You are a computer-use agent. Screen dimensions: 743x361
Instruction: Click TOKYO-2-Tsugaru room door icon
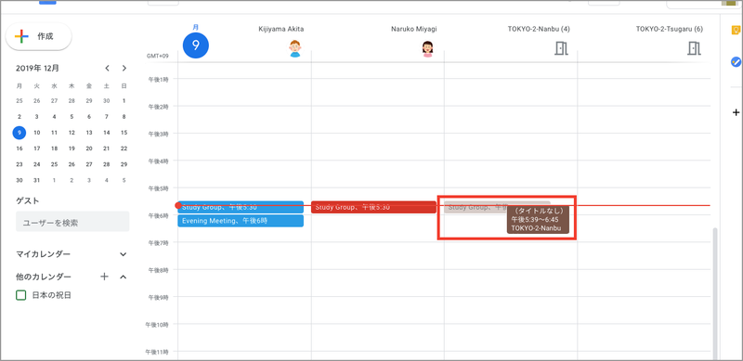(x=694, y=48)
